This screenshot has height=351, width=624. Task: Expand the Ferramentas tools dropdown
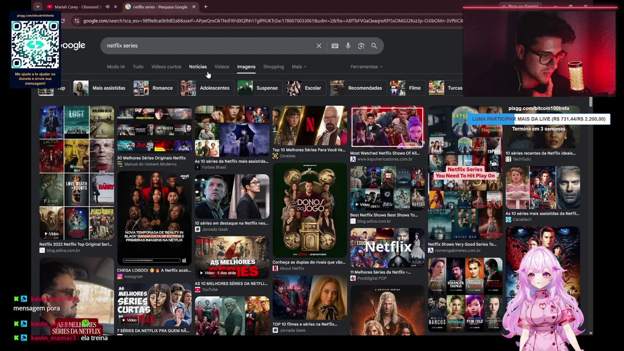tap(366, 67)
